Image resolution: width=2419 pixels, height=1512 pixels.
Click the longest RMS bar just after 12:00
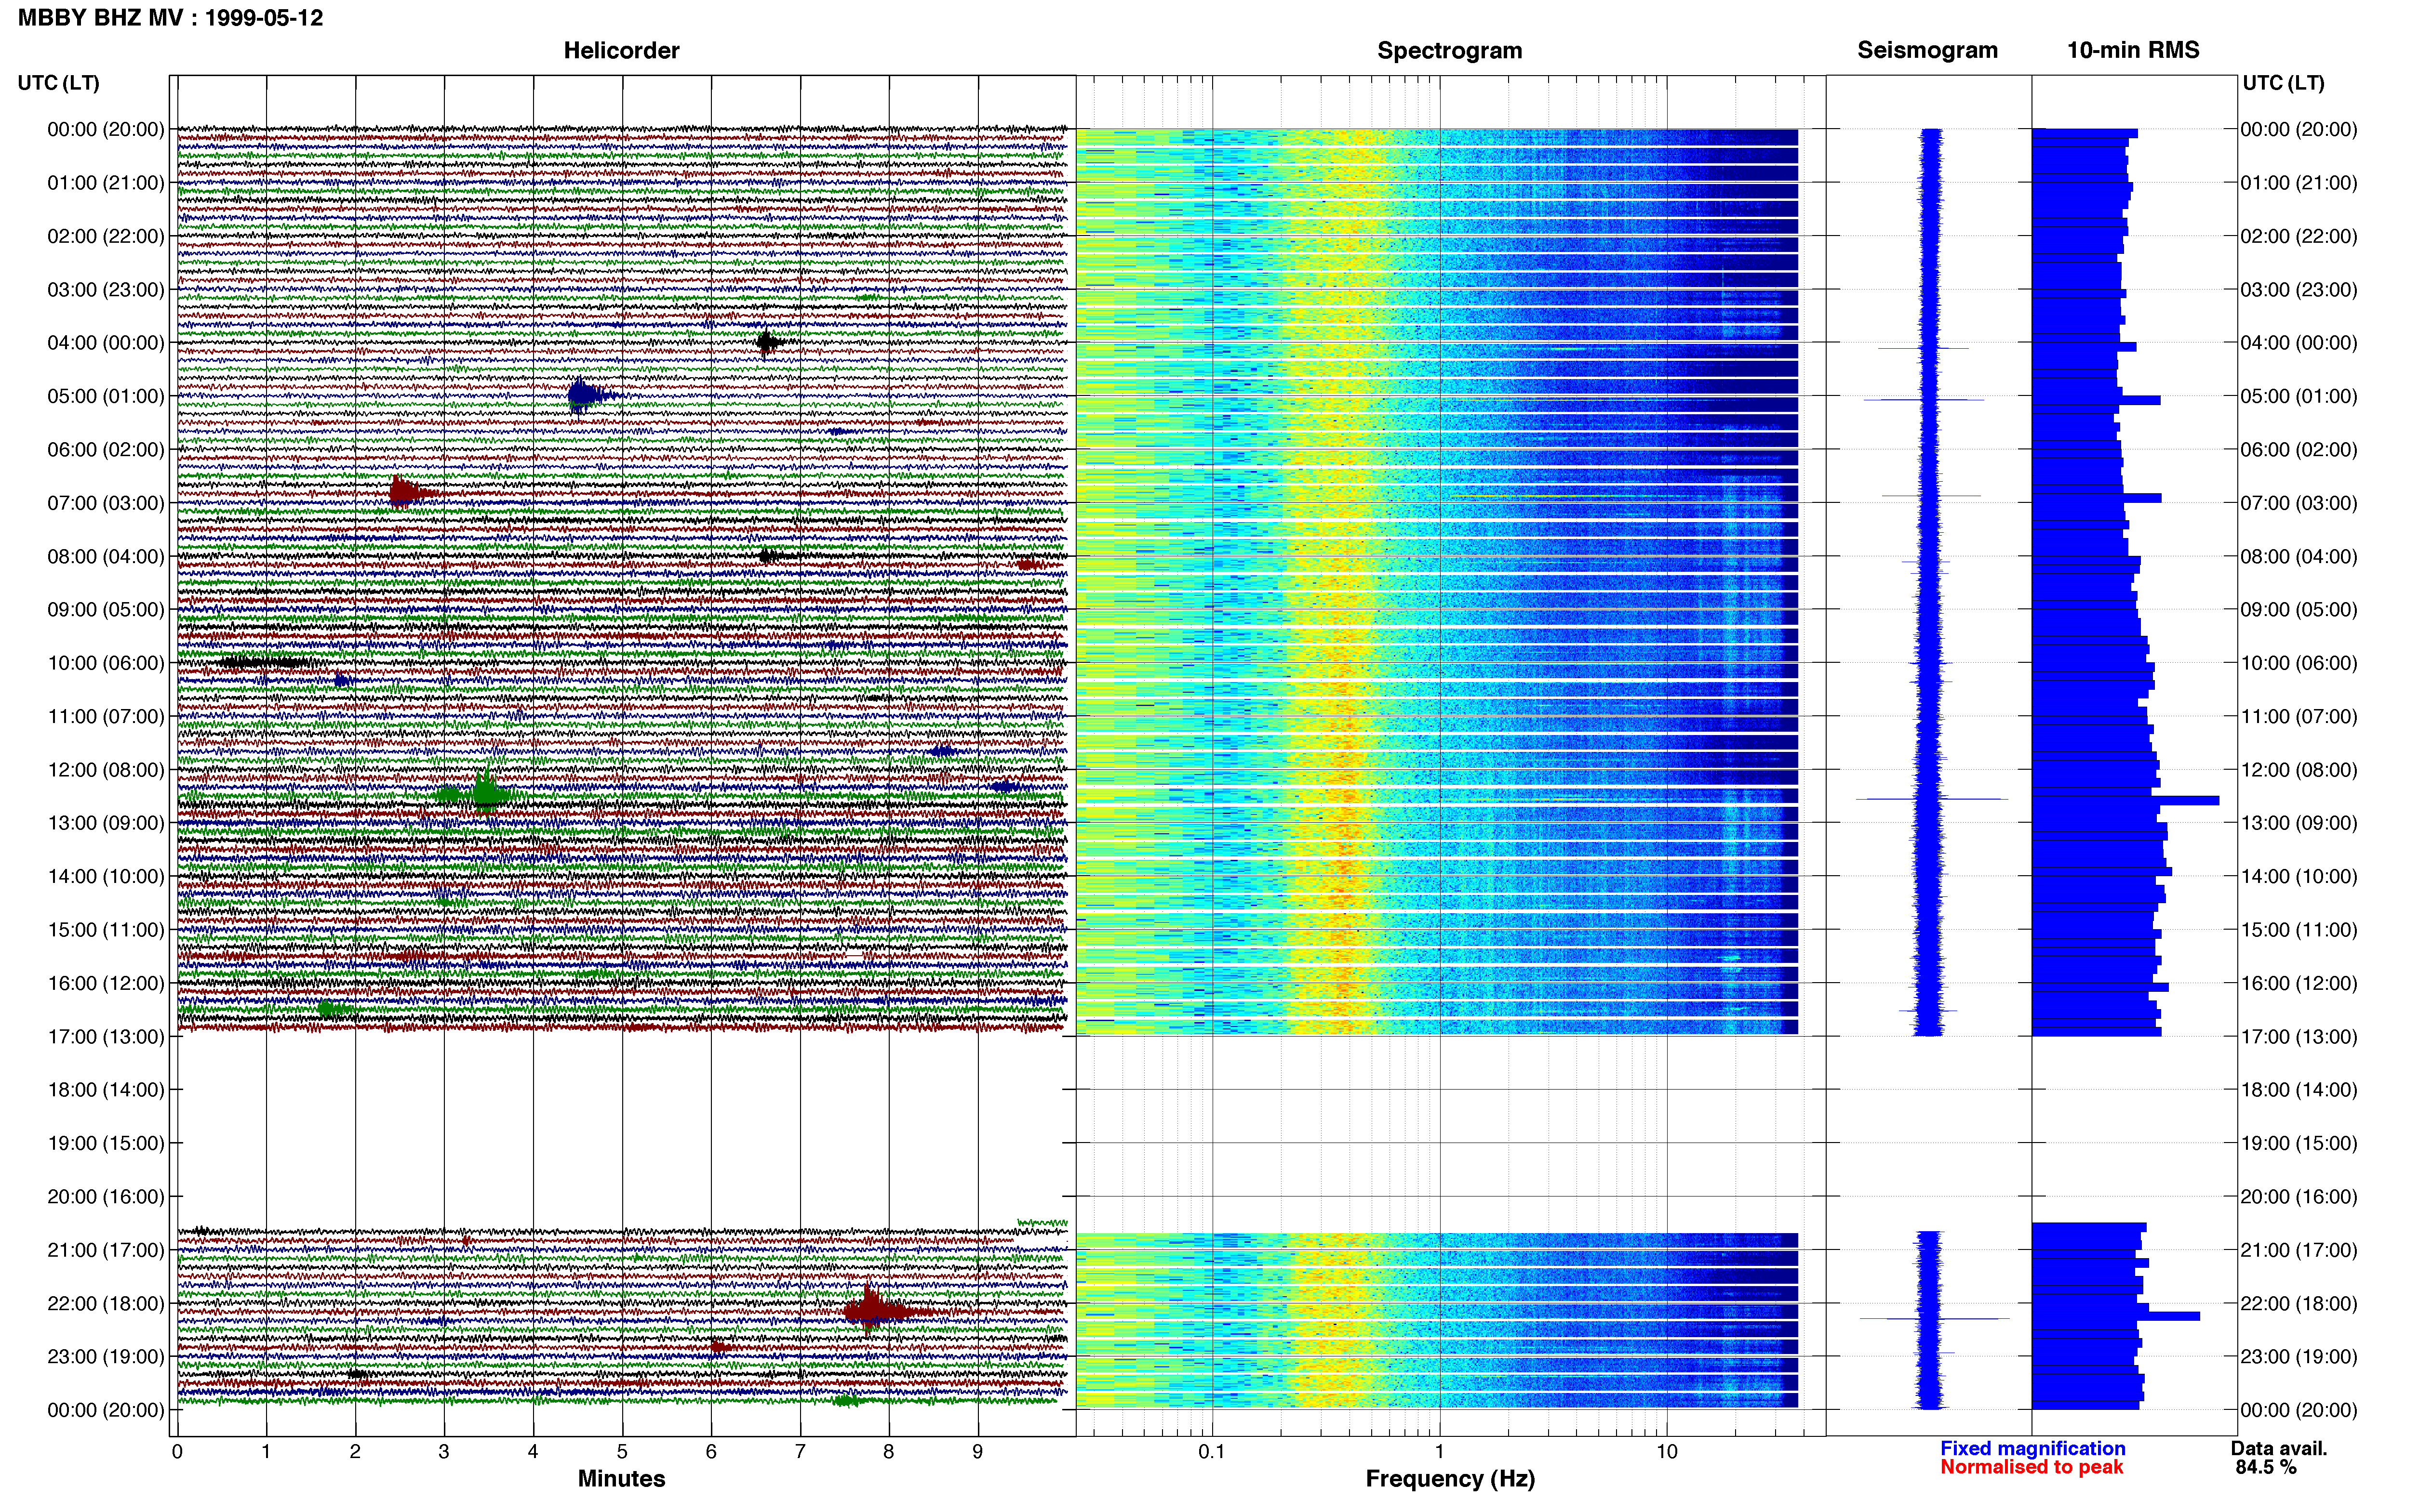[x=2125, y=800]
